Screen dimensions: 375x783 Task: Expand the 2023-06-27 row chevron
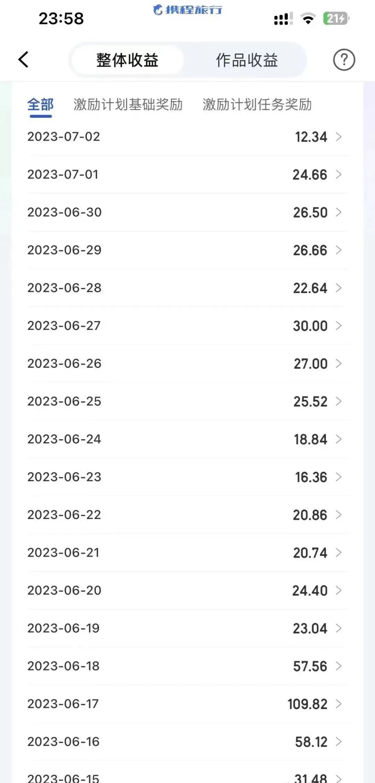point(339,326)
